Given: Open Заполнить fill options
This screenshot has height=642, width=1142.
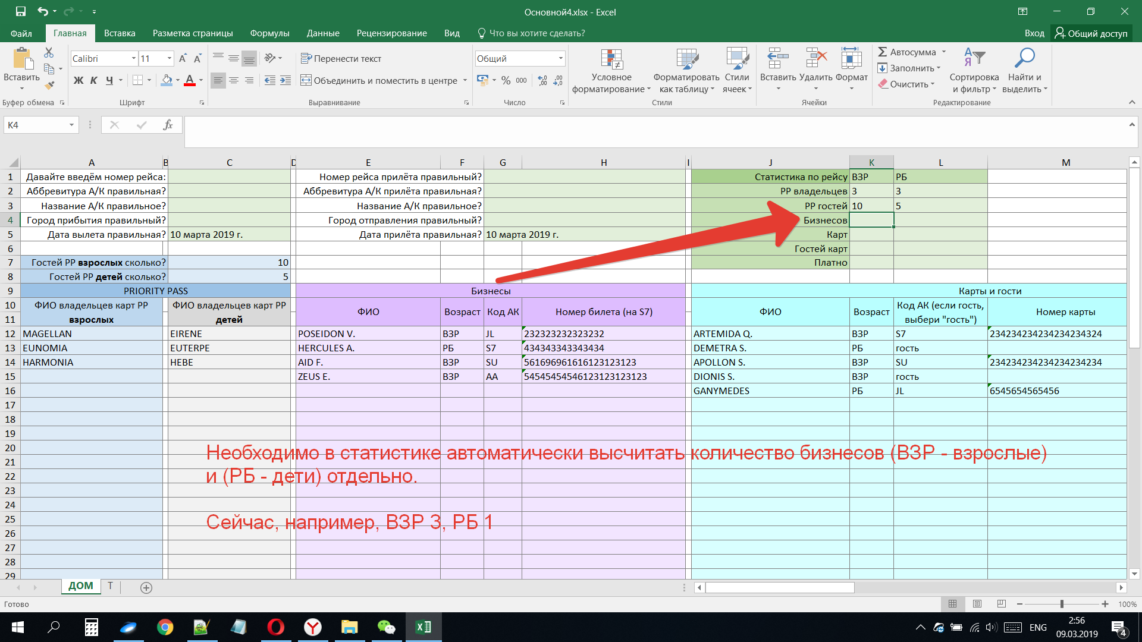Looking at the screenshot, I should coord(909,68).
